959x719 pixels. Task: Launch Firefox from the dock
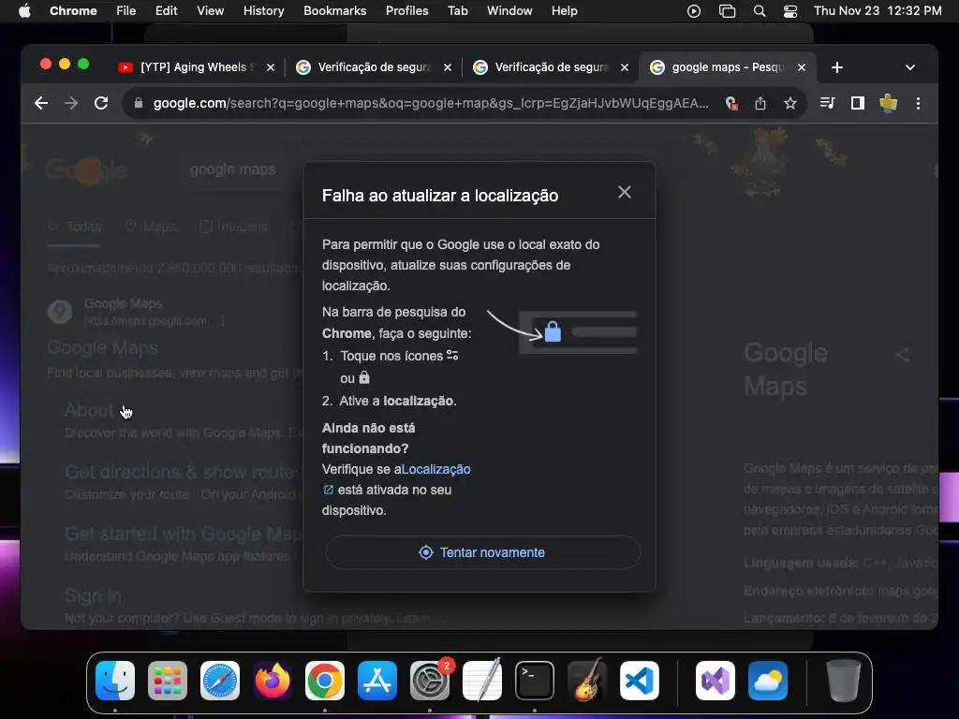click(x=273, y=681)
